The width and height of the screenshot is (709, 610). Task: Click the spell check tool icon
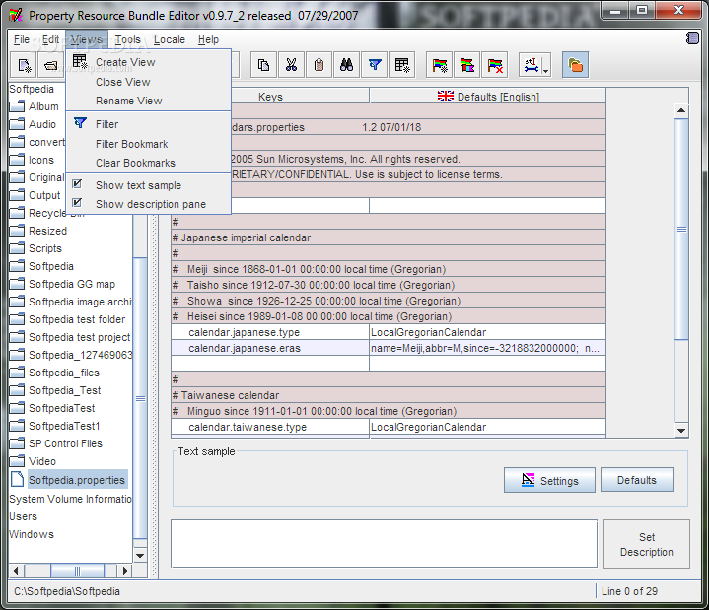(532, 65)
